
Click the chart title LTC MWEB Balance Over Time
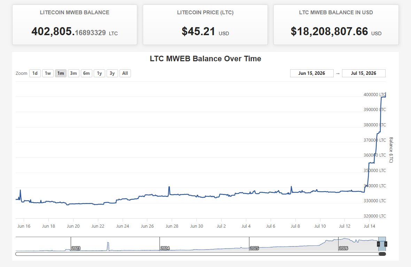tap(205, 59)
